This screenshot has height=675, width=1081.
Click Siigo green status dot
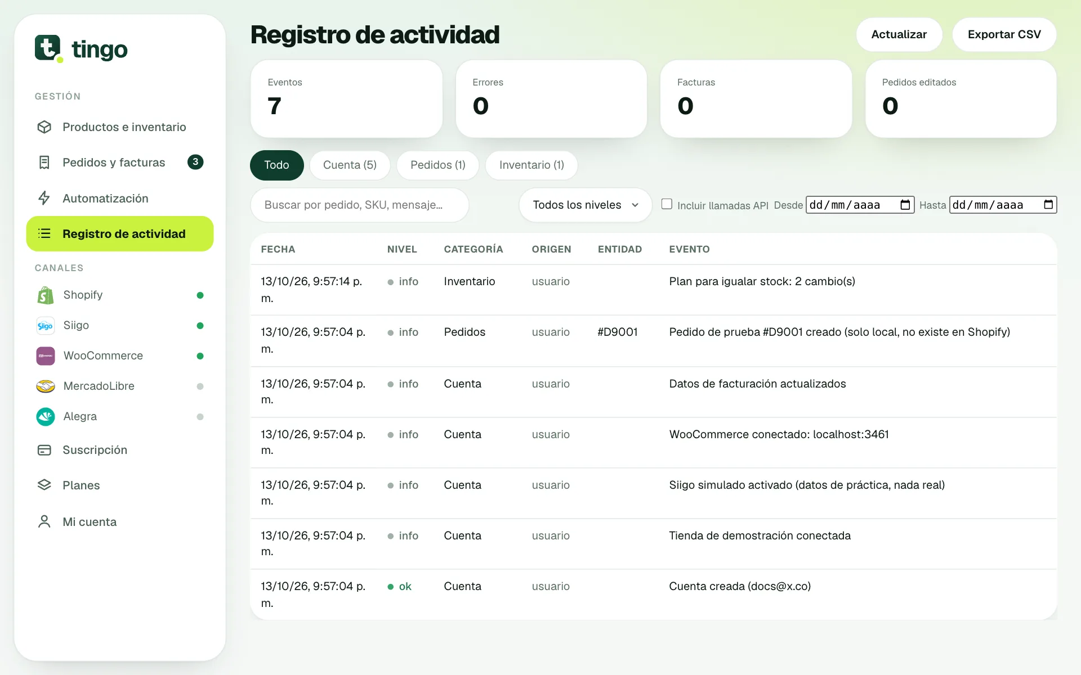pyautogui.click(x=200, y=326)
